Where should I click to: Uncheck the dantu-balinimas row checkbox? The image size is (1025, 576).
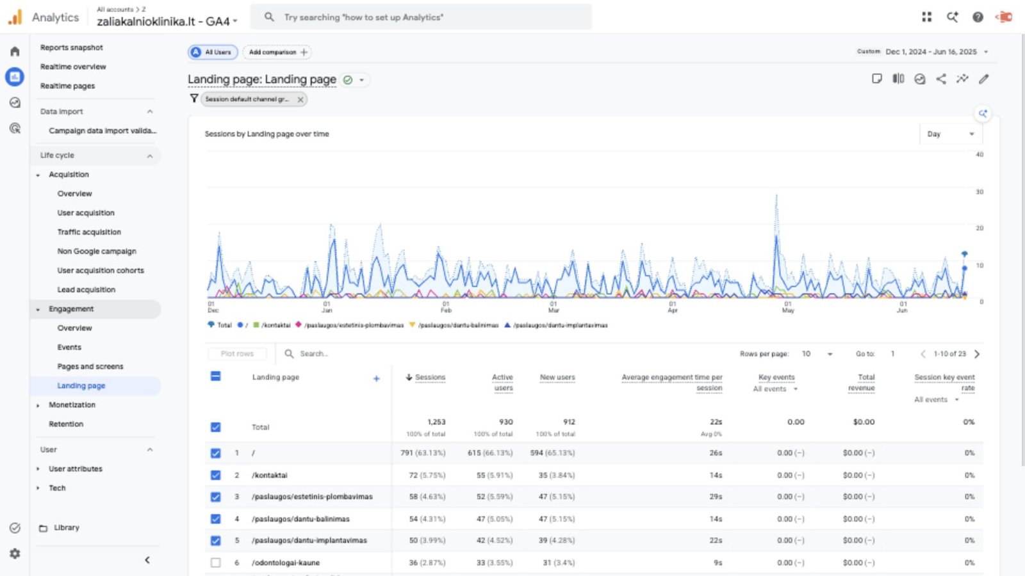pos(216,519)
